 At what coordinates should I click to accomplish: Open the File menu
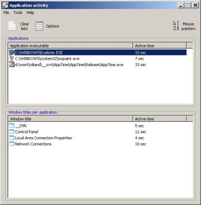coord(6,13)
